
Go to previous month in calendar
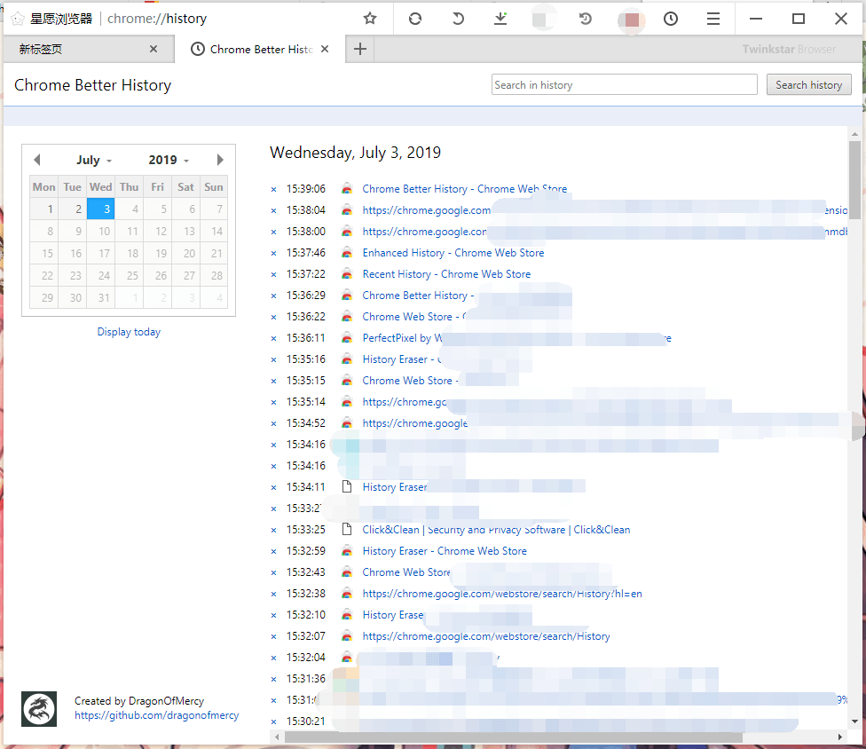(37, 160)
